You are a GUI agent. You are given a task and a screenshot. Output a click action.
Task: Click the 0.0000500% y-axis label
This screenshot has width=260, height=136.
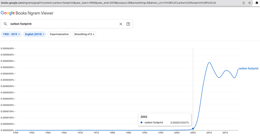tap(7, 67)
